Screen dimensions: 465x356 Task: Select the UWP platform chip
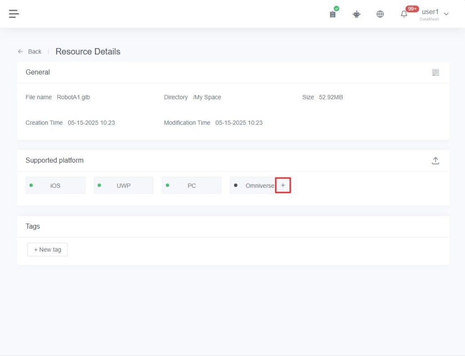click(x=124, y=185)
